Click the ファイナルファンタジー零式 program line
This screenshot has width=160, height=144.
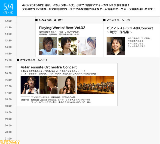point(61,102)
